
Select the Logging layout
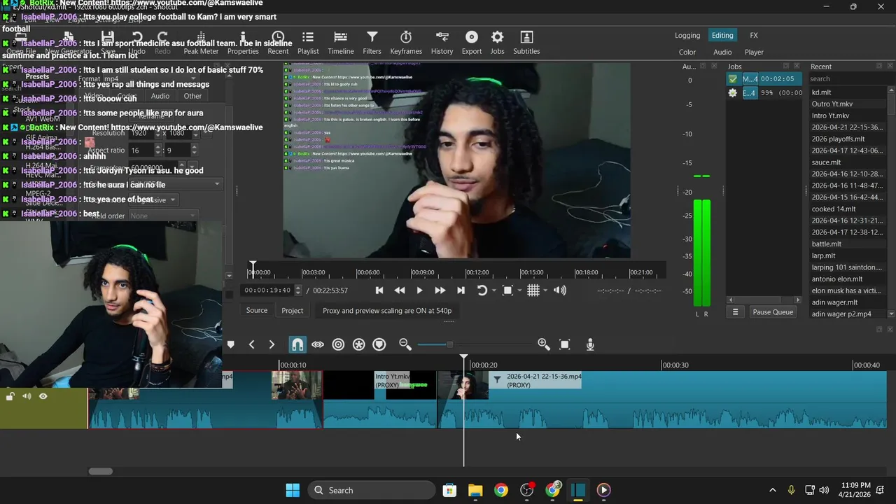tap(687, 36)
